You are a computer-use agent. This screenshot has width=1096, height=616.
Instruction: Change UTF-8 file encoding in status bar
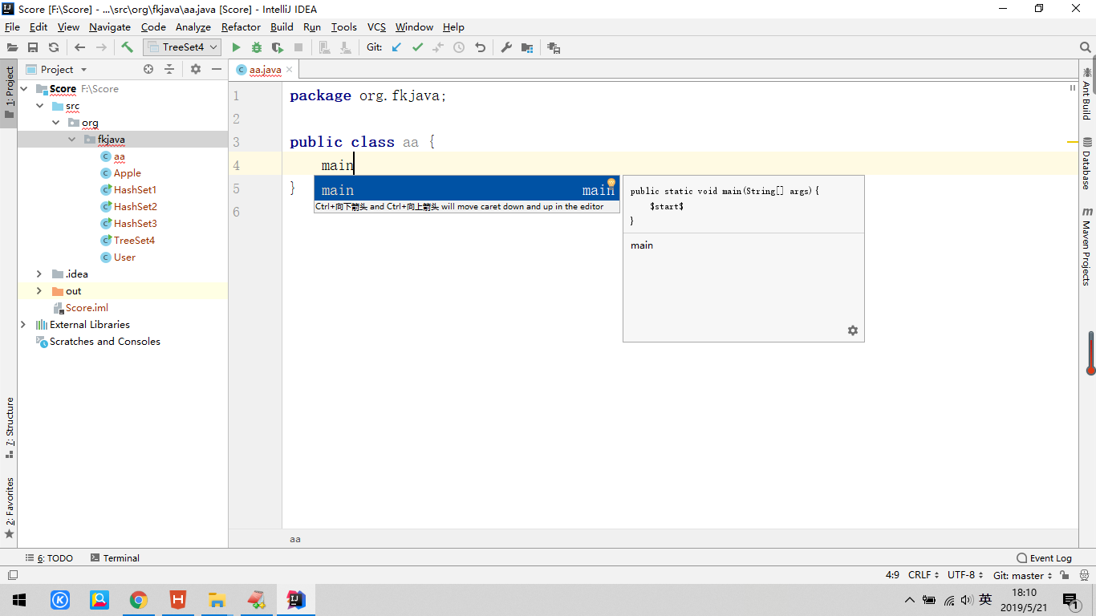(966, 575)
